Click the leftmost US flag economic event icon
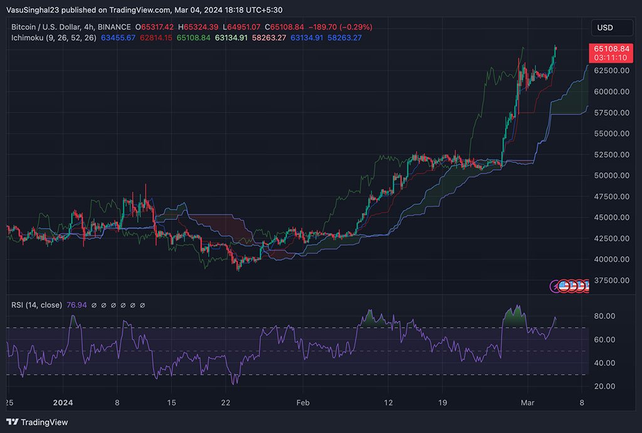This screenshot has width=642, height=433. 564,286
